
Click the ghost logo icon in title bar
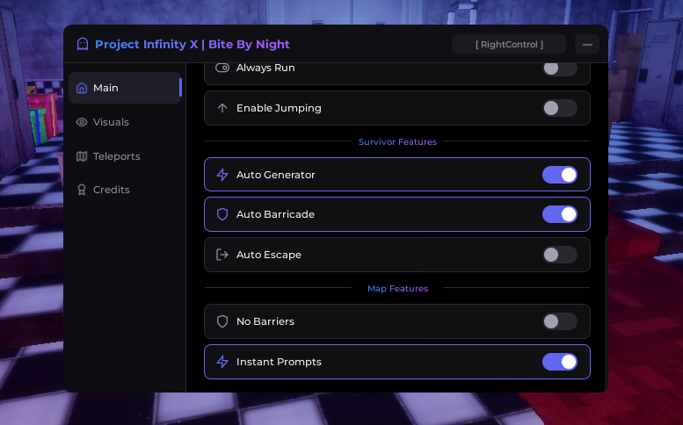[x=83, y=45]
